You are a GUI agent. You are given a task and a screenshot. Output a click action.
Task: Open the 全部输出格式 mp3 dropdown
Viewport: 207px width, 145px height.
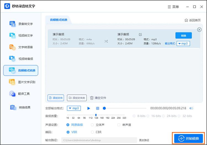click(x=74, y=108)
